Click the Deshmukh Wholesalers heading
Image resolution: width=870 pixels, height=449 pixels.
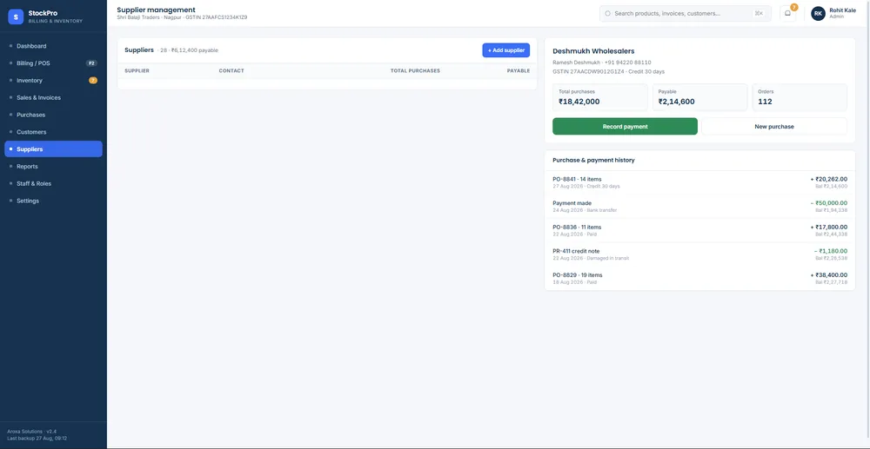[x=593, y=51]
